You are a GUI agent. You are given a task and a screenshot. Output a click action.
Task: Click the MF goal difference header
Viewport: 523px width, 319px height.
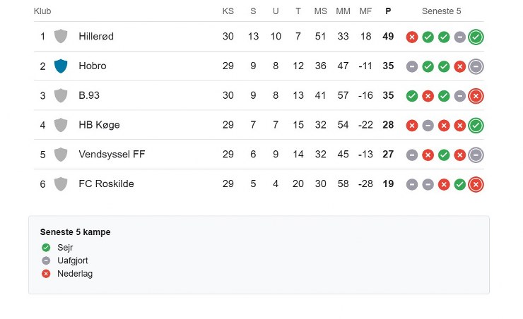coord(365,11)
